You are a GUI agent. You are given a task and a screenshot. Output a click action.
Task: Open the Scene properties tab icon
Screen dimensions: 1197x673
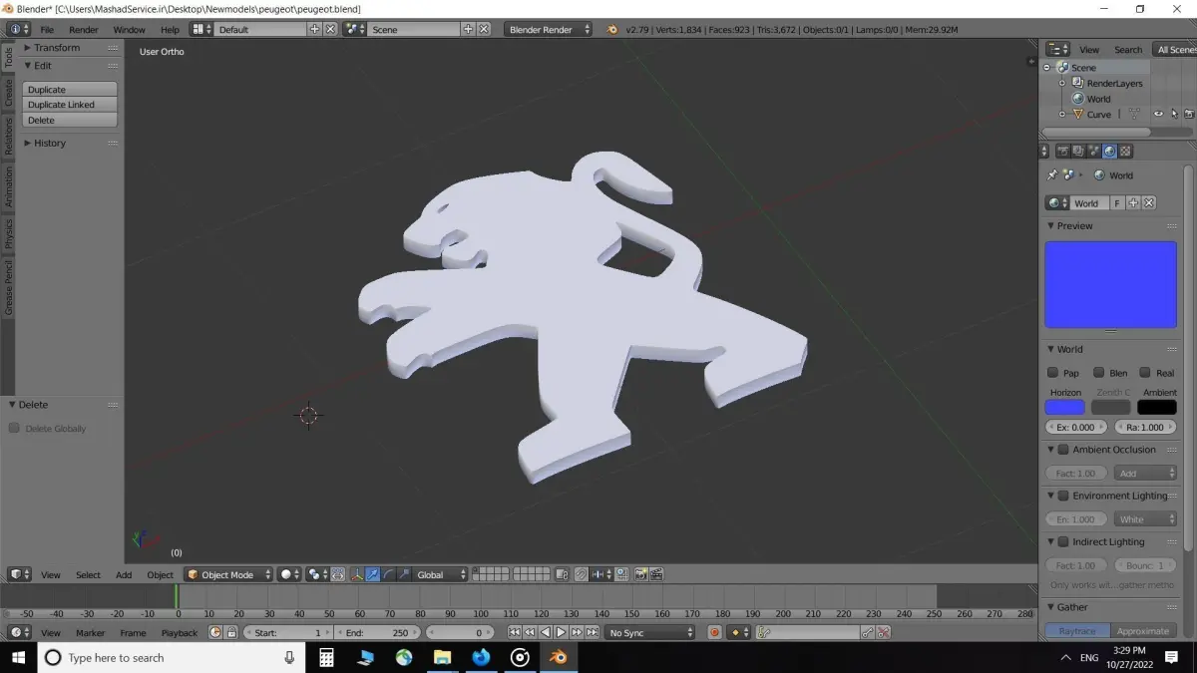pyautogui.click(x=1094, y=151)
